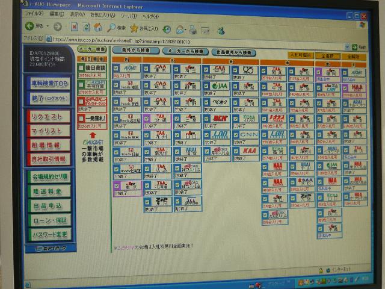Go to Home via toolbar icon
The image size is (385, 289).
click(x=98, y=27)
